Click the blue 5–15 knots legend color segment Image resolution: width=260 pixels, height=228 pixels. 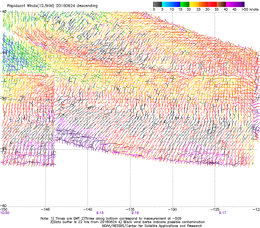(171, 4)
